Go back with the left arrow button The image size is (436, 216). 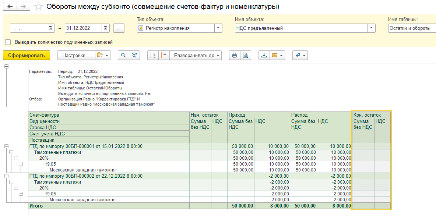click(x=10, y=6)
